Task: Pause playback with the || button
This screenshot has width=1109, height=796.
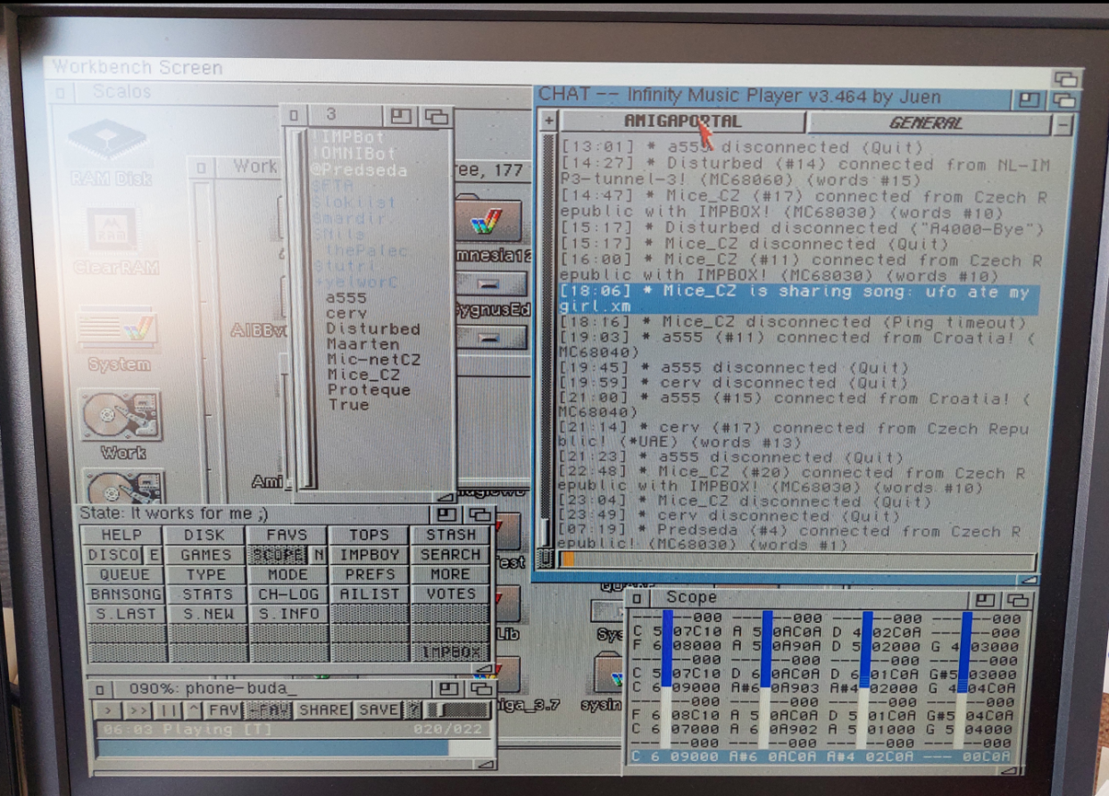Action: (168, 710)
